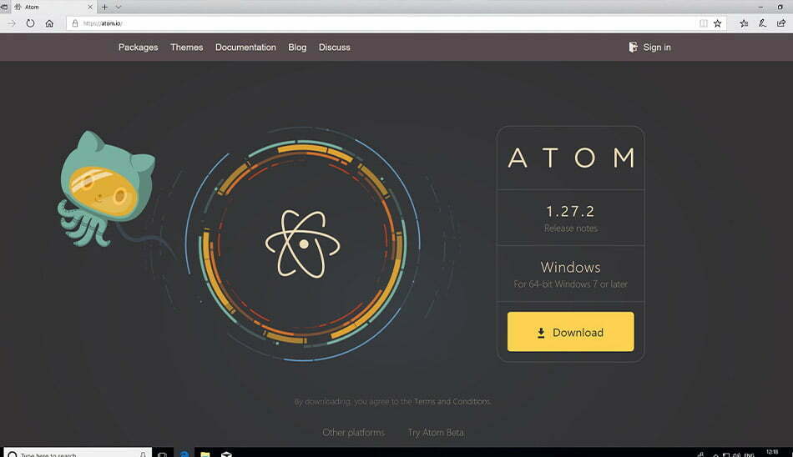
Task: Close the Atom browser tab
Action: click(x=90, y=7)
